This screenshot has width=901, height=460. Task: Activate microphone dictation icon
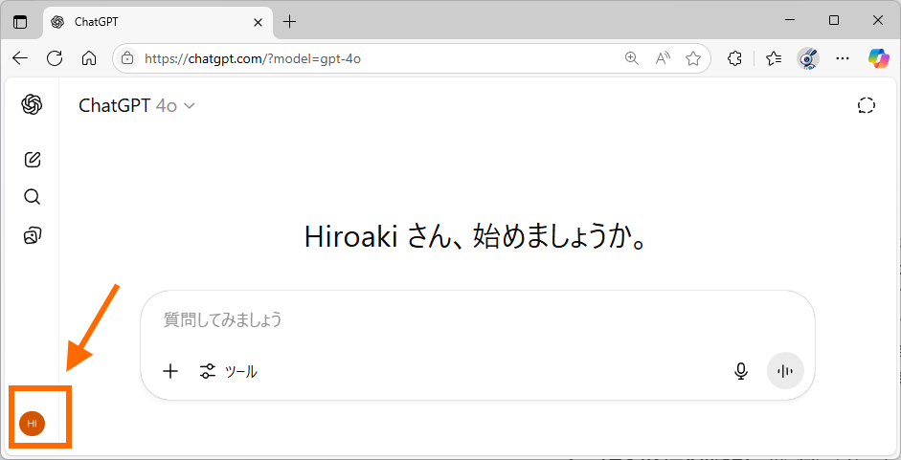(x=741, y=372)
